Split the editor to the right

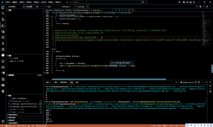[x=207, y=6]
